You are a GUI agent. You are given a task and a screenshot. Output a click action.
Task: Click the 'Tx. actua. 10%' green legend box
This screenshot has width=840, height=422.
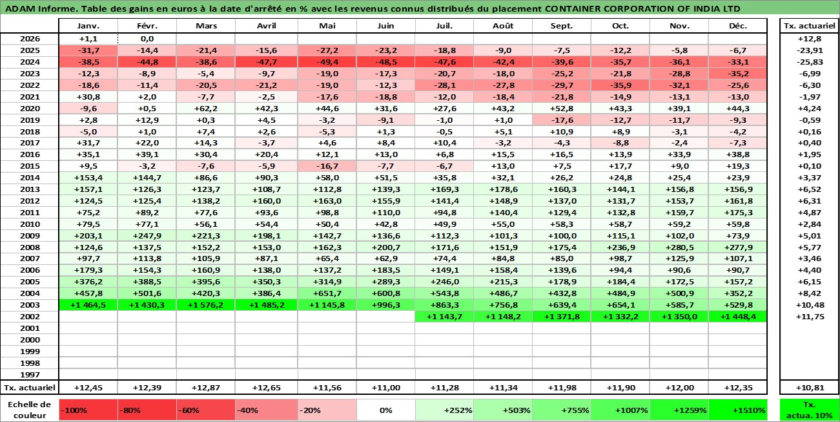tap(810, 410)
